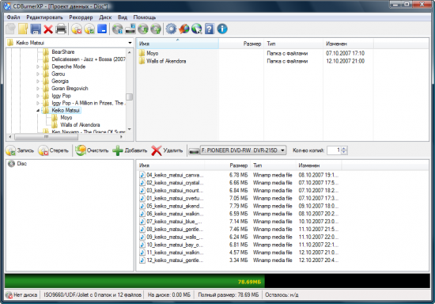Expand the Goran Bregovich folder

(38, 89)
